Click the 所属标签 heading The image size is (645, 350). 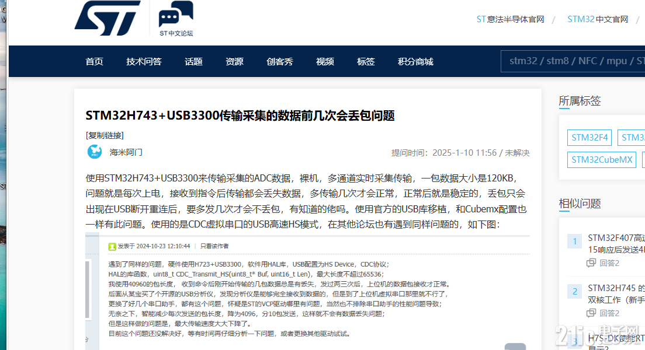(x=580, y=101)
